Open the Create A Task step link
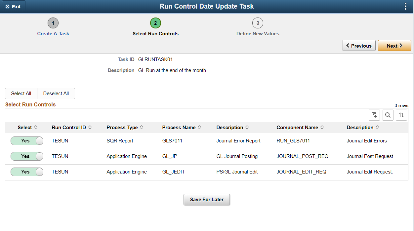The height and width of the screenshot is (231, 414). (53, 34)
